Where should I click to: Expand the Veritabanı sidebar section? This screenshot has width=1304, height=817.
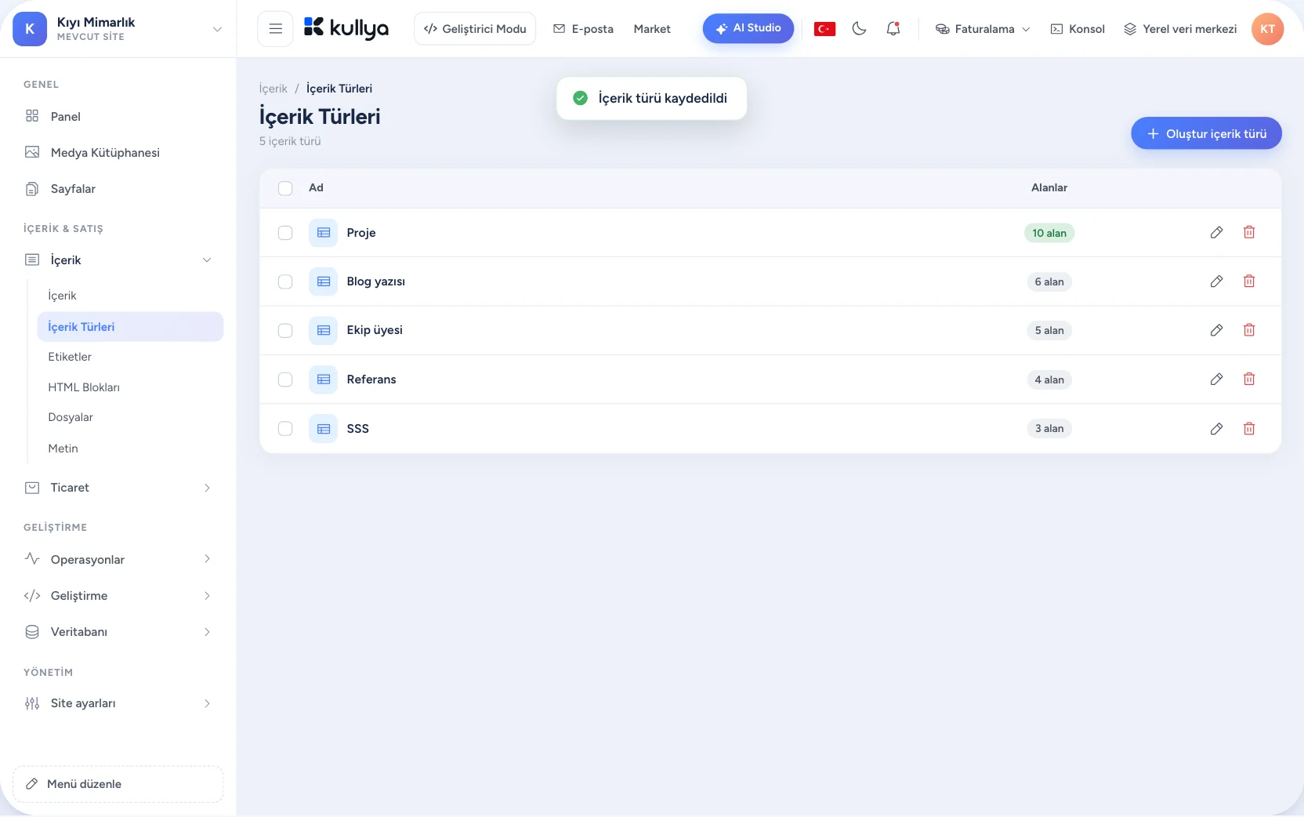pos(118,632)
